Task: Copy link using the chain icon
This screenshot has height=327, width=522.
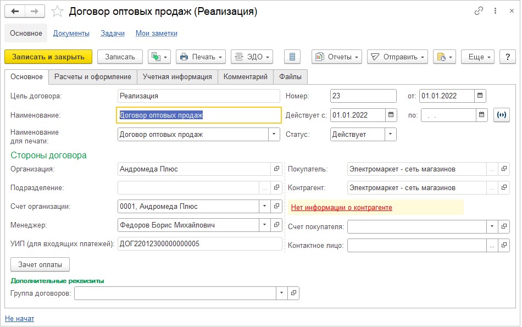Action: [x=479, y=11]
